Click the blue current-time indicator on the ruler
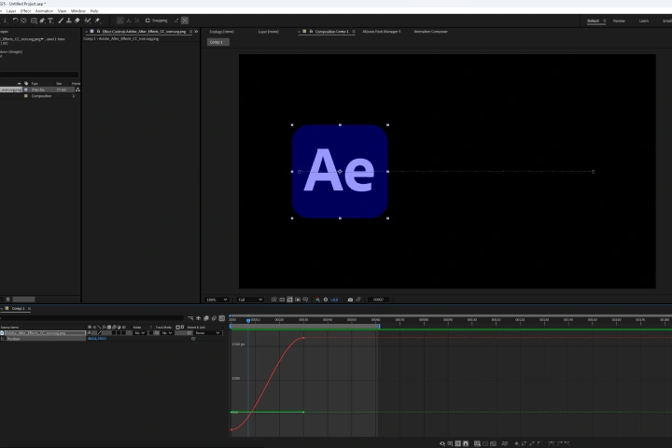Image resolution: width=672 pixels, height=448 pixels. 248,320
